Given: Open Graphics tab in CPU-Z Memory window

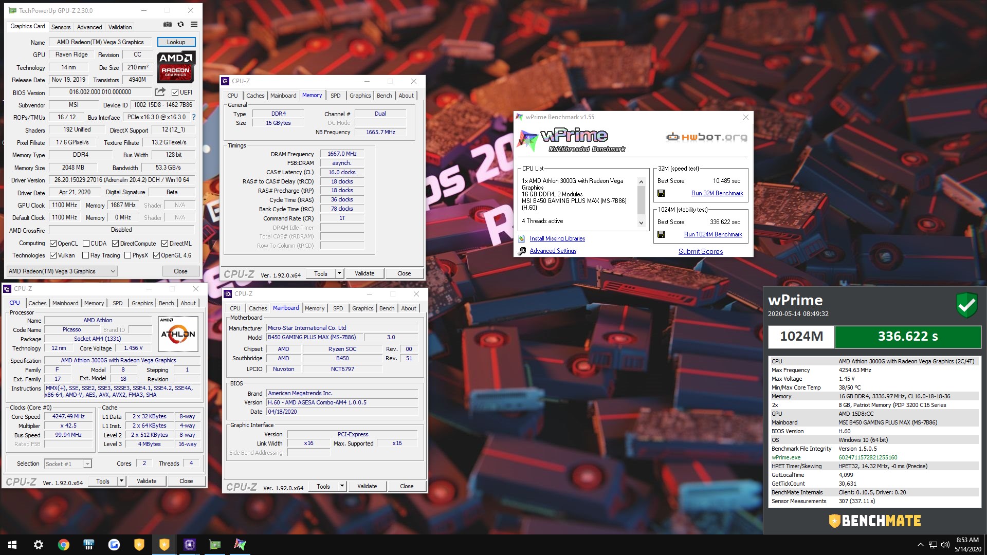Looking at the screenshot, I should (360, 96).
